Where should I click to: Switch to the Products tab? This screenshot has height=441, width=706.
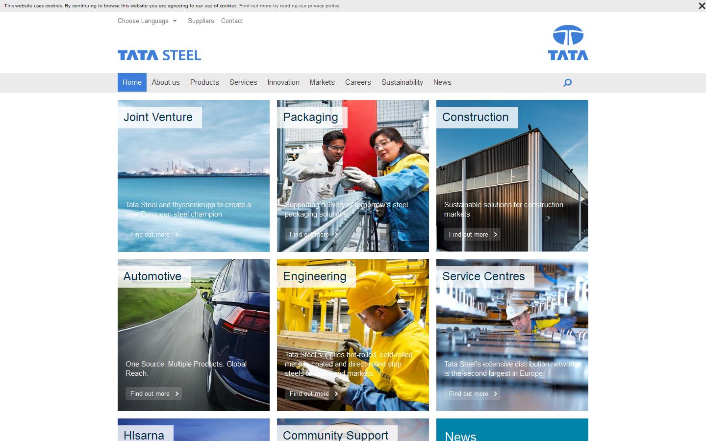(204, 82)
